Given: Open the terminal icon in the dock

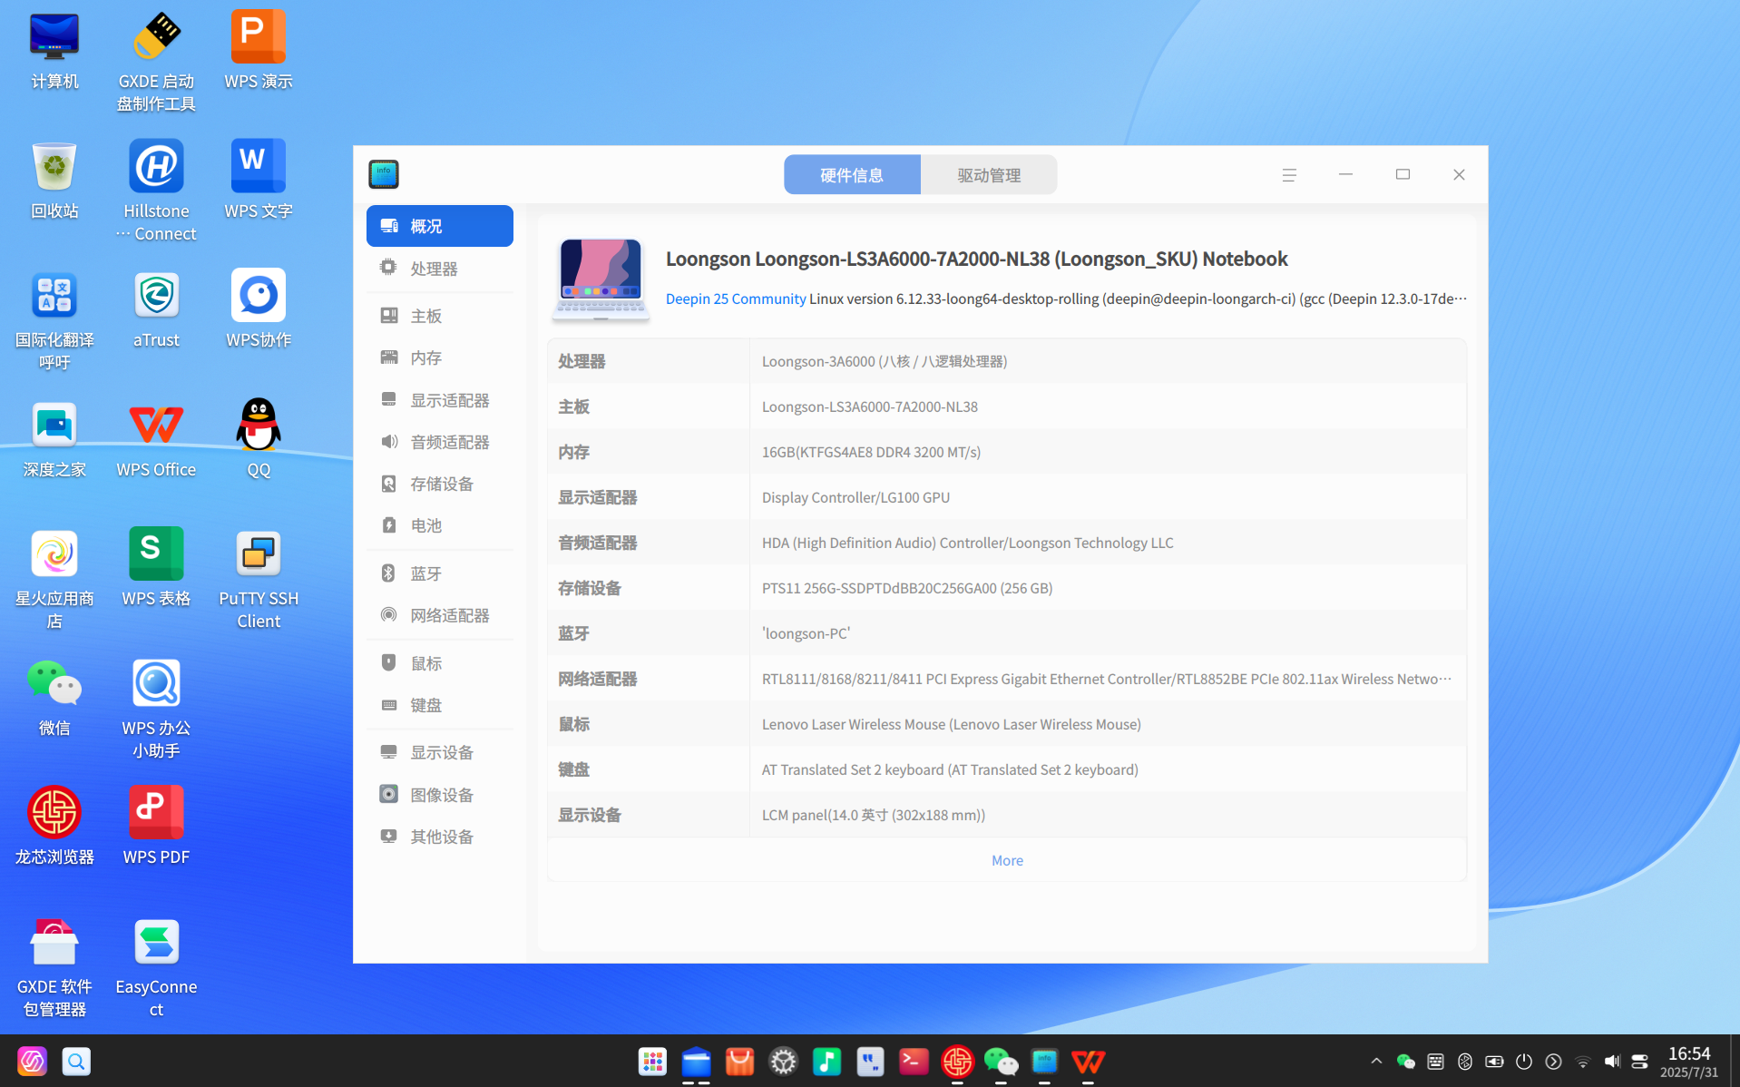Looking at the screenshot, I should pos(914,1061).
